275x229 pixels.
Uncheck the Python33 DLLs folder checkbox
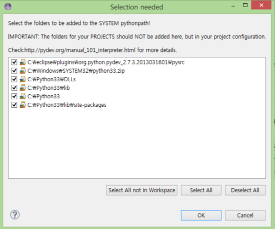[14, 79]
